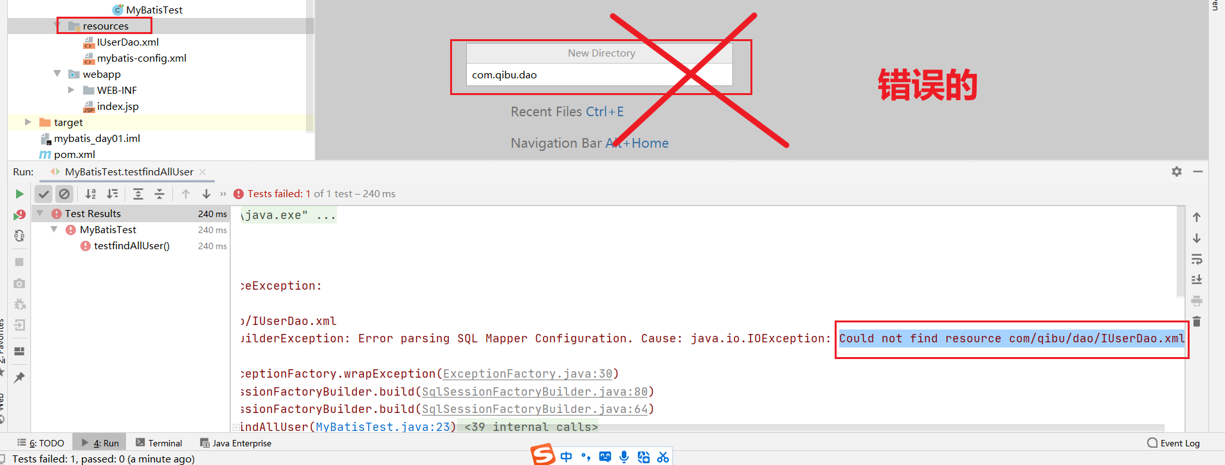Viewport: 1225px width, 465px height.
Task: Open Run panel settings gear
Action: coord(1177,171)
